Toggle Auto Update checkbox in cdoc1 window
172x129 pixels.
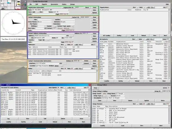pyautogui.click(x=58, y=88)
